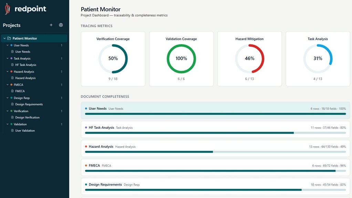Open HF Task Analysis completeness row

tap(215, 129)
